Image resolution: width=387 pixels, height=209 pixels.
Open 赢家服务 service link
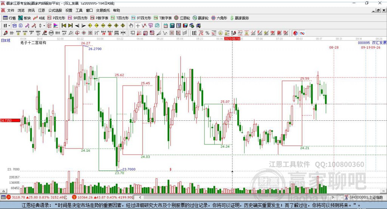239,18
